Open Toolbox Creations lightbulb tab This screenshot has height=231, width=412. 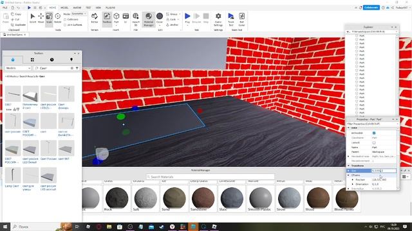[71, 60]
